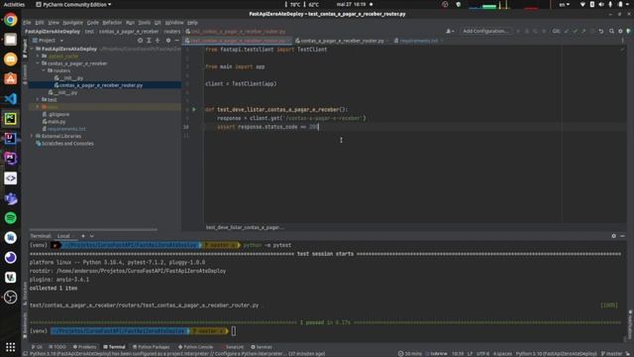Click the LF line separator widget
Image resolution: width=634 pixels, height=357 pixels.
click(470, 353)
